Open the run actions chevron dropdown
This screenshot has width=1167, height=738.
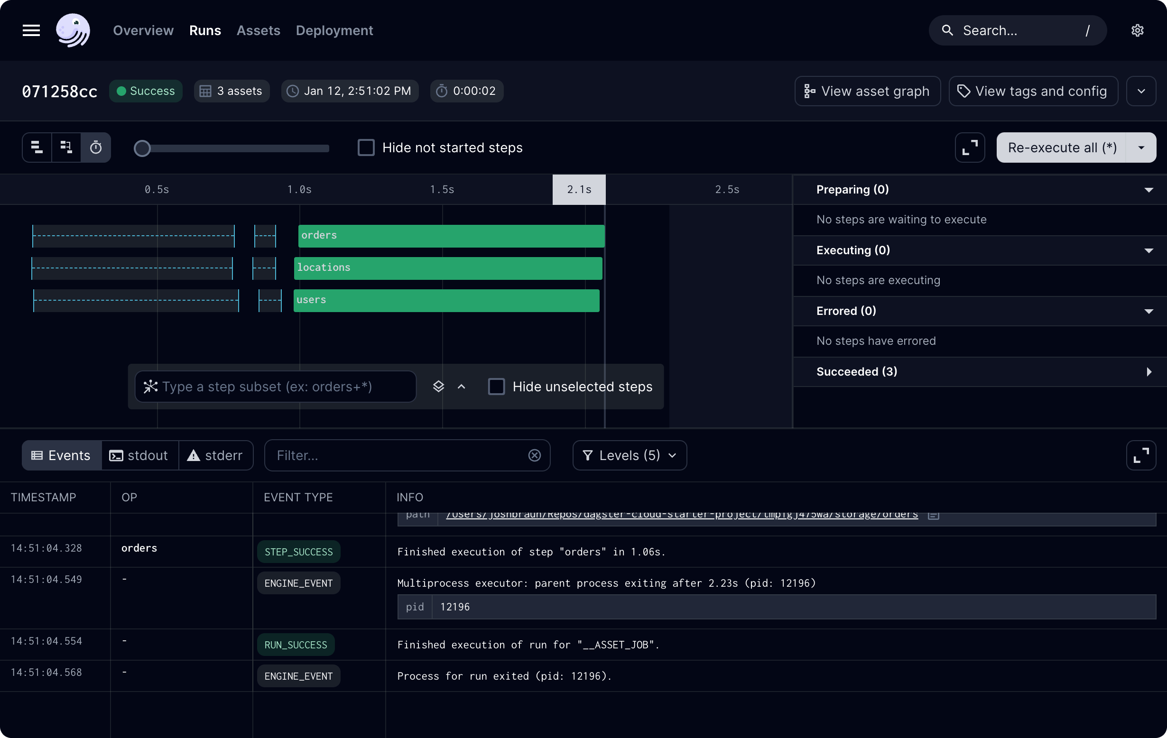pyautogui.click(x=1141, y=91)
